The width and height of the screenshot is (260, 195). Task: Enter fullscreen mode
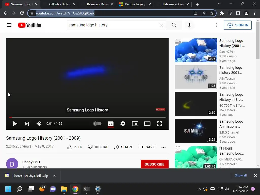pyautogui.click(x=159, y=124)
